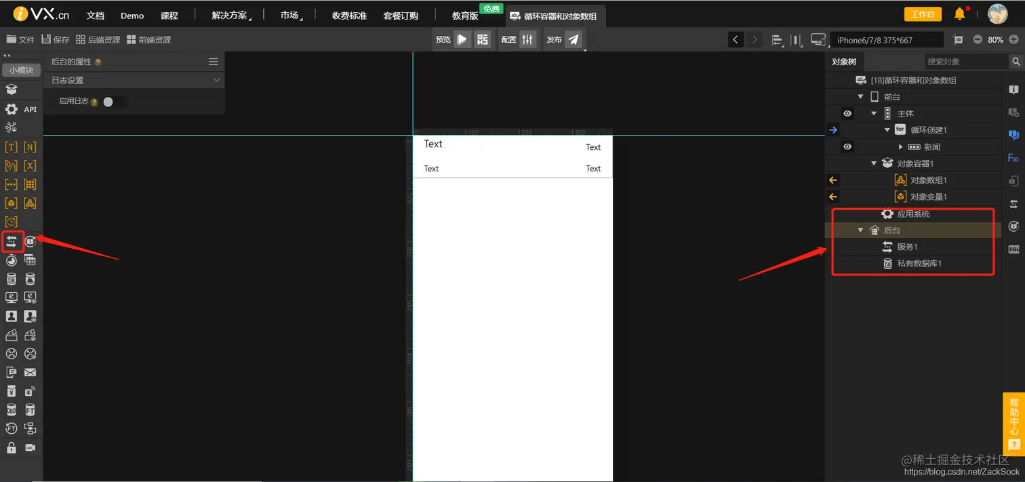Image resolution: width=1025 pixels, height=482 pixels.
Task: Open the 课程 menu item
Action: 169,16
